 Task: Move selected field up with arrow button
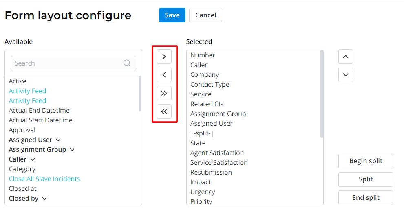345,57
